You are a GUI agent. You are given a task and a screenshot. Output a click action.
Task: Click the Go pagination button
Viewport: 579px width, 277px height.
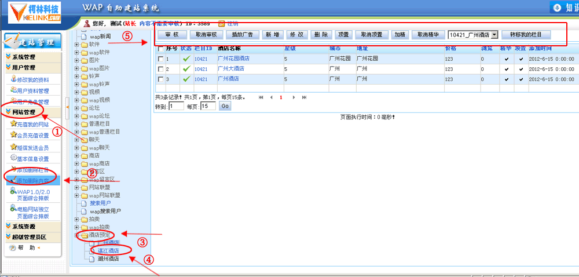coord(225,106)
